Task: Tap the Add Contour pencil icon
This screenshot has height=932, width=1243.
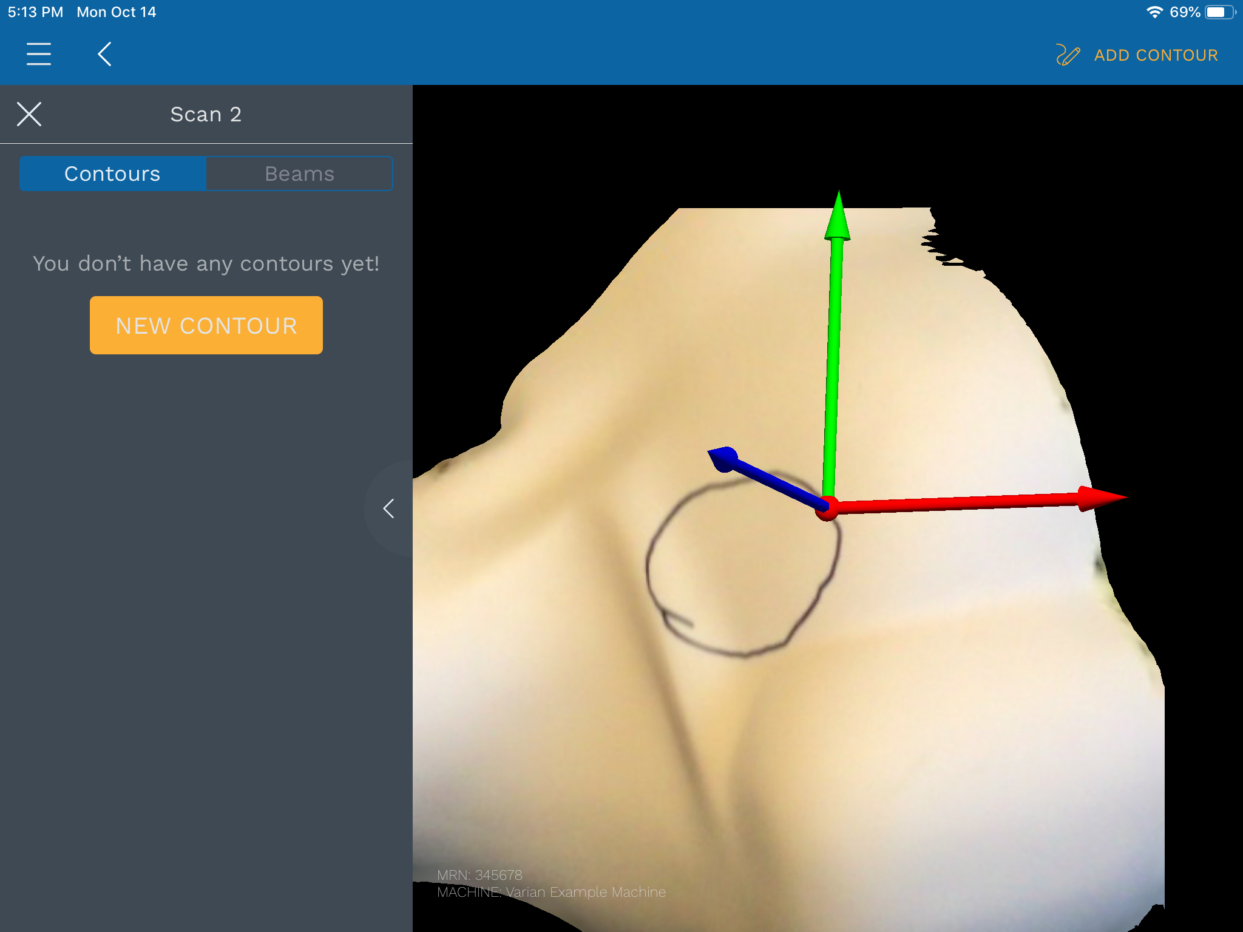Action: point(1067,55)
